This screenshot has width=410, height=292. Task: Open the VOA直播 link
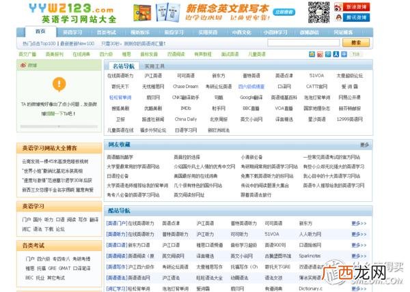point(284,108)
